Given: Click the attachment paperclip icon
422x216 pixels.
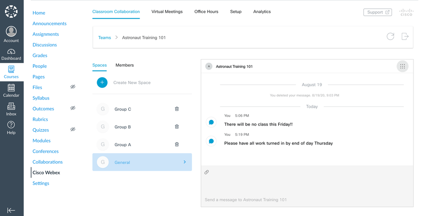Looking at the screenshot, I should 207,172.
